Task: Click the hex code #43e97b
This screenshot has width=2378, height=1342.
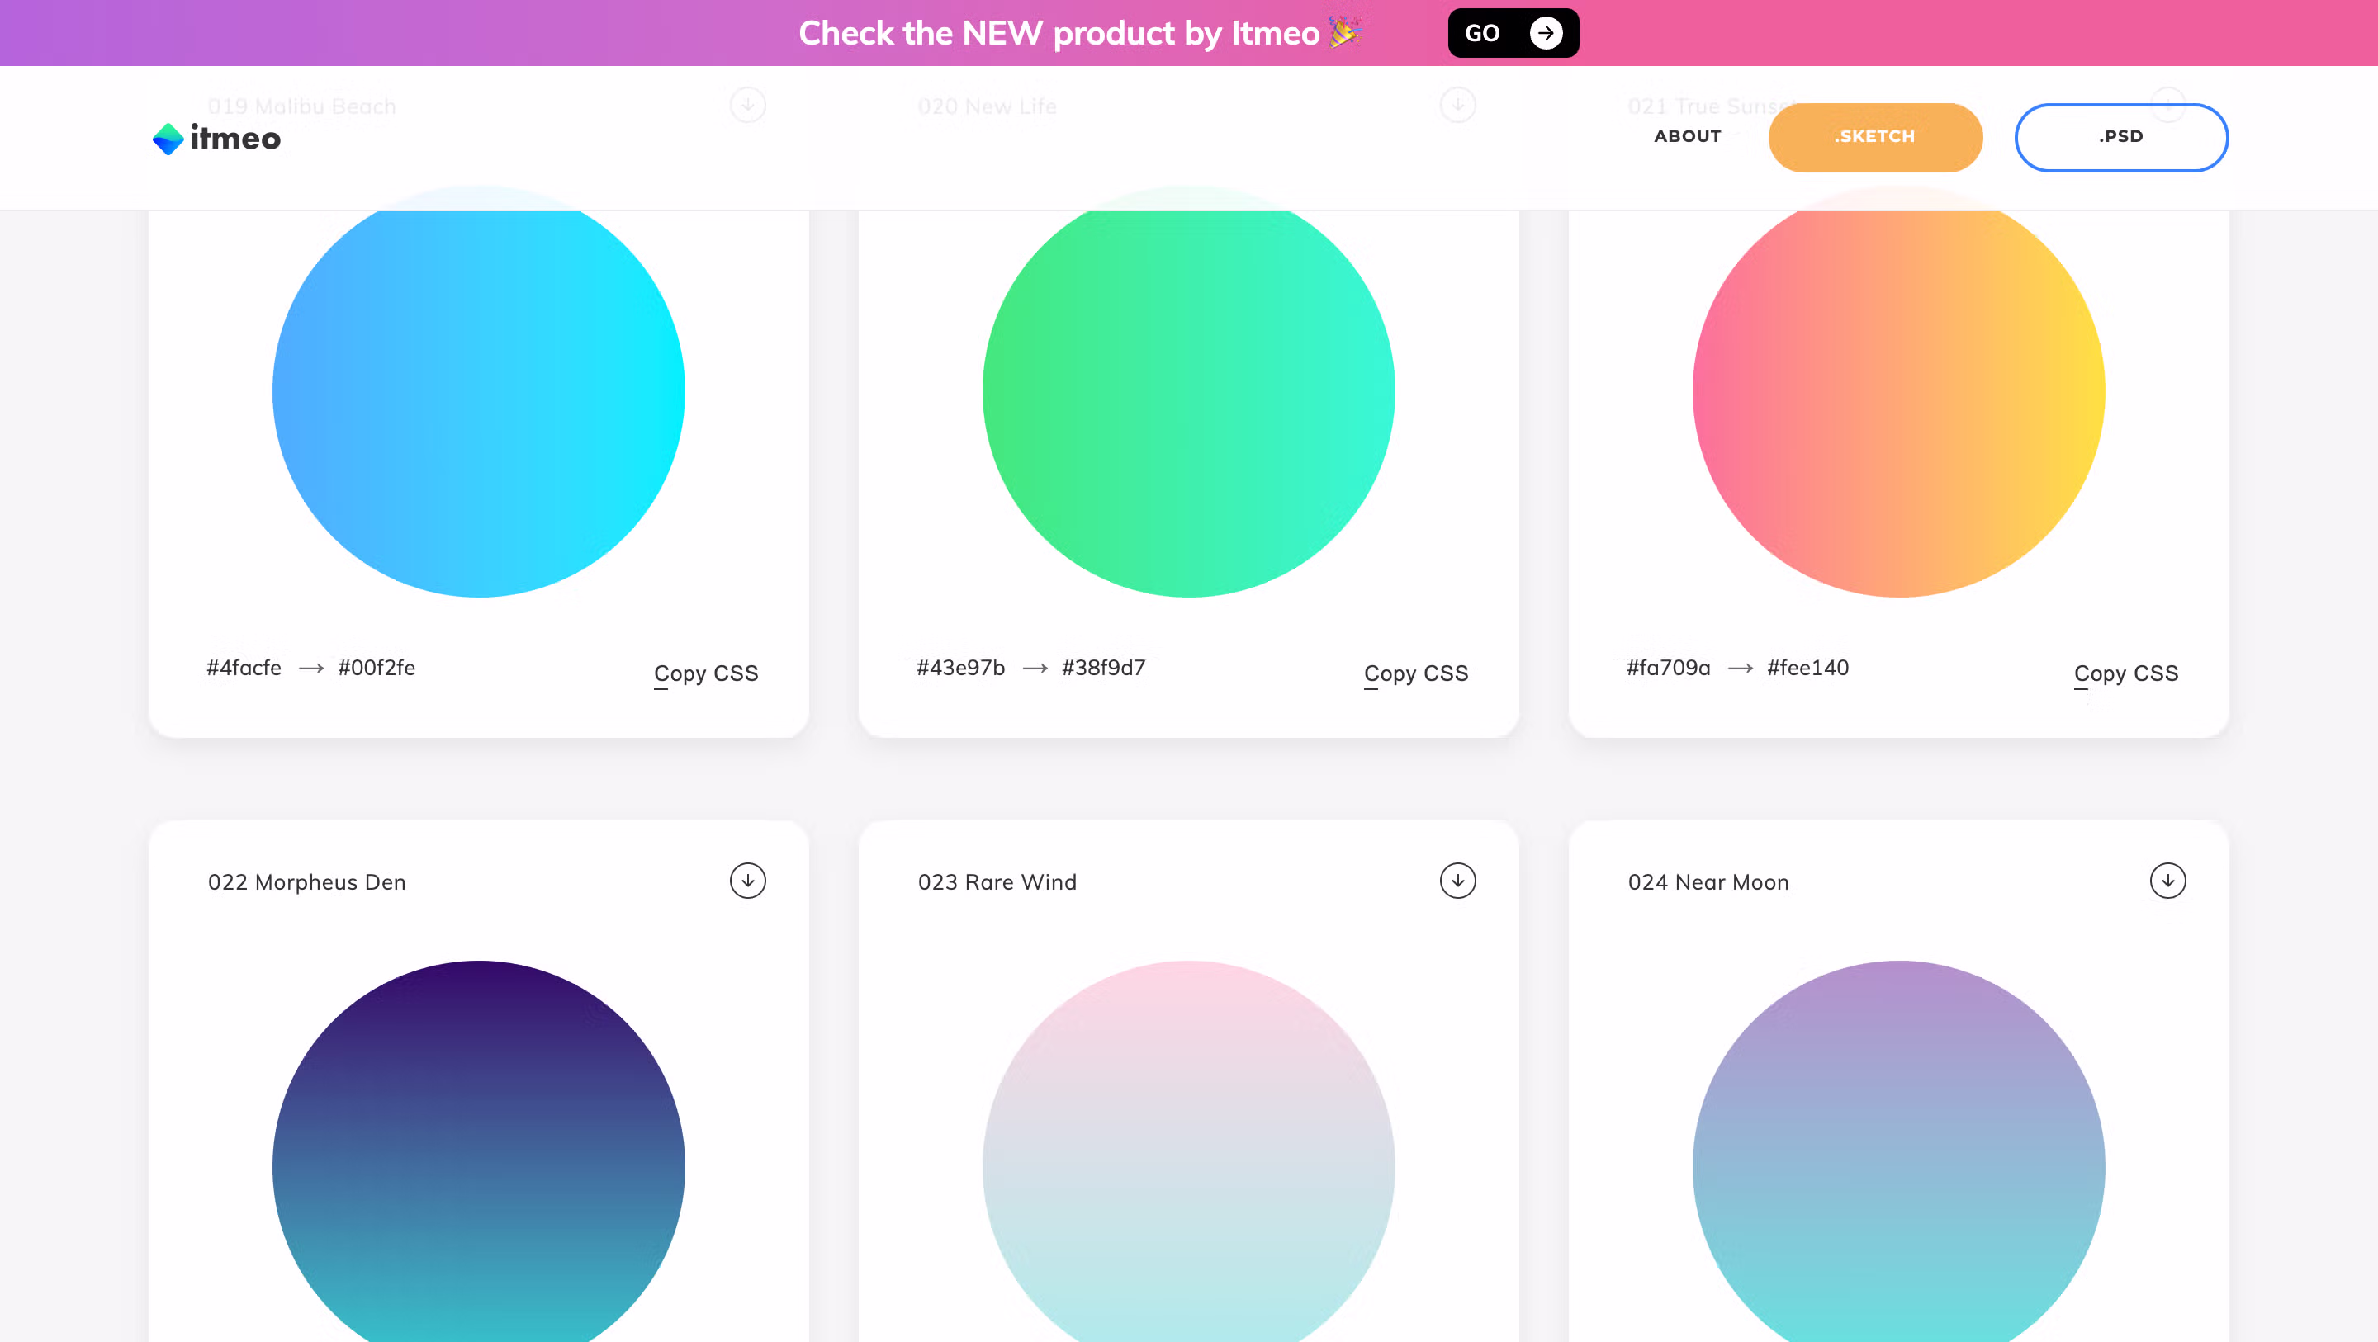Action: pyautogui.click(x=960, y=668)
